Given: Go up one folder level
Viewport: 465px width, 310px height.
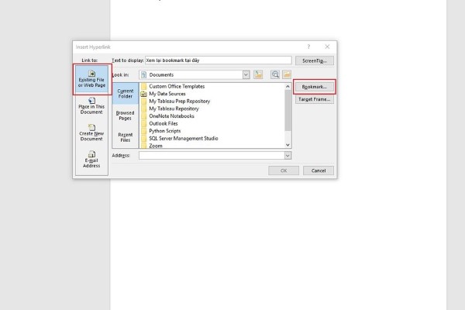Looking at the screenshot, I should coord(258,74).
